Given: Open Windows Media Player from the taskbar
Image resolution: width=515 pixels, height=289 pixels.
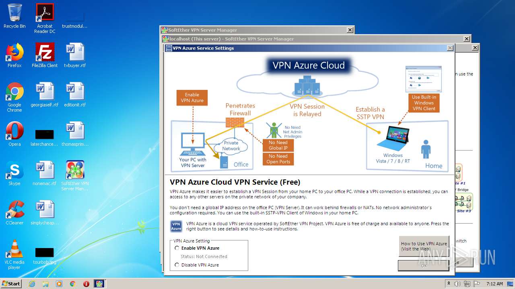Looking at the screenshot, I should pyautogui.click(x=59, y=284).
